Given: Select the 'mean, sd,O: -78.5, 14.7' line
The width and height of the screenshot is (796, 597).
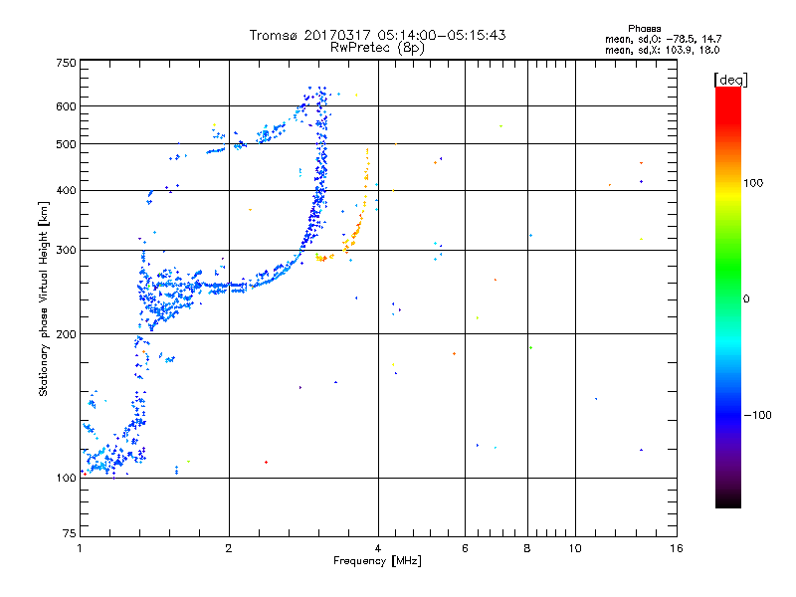Looking at the screenshot, I should click(663, 39).
